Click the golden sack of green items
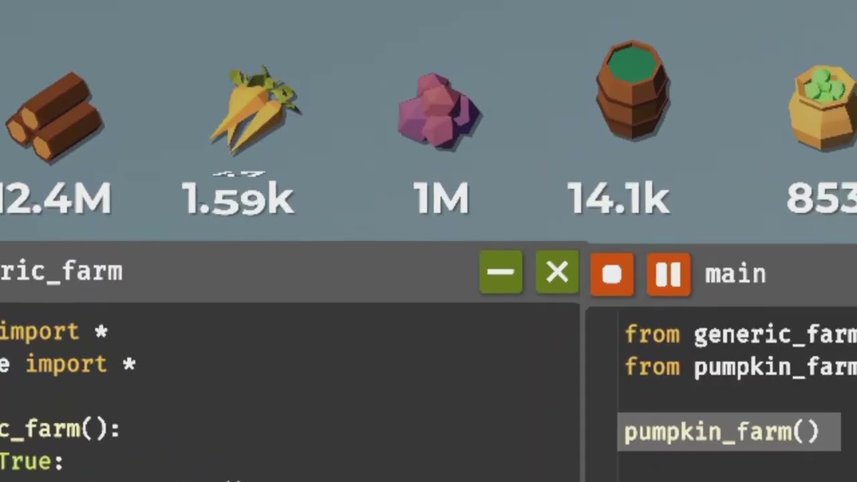The height and width of the screenshot is (482, 857). (x=824, y=107)
